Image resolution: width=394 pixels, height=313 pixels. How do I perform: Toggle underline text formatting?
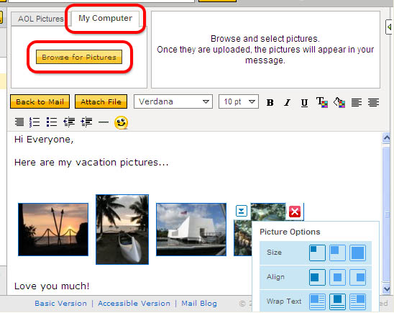(304, 103)
